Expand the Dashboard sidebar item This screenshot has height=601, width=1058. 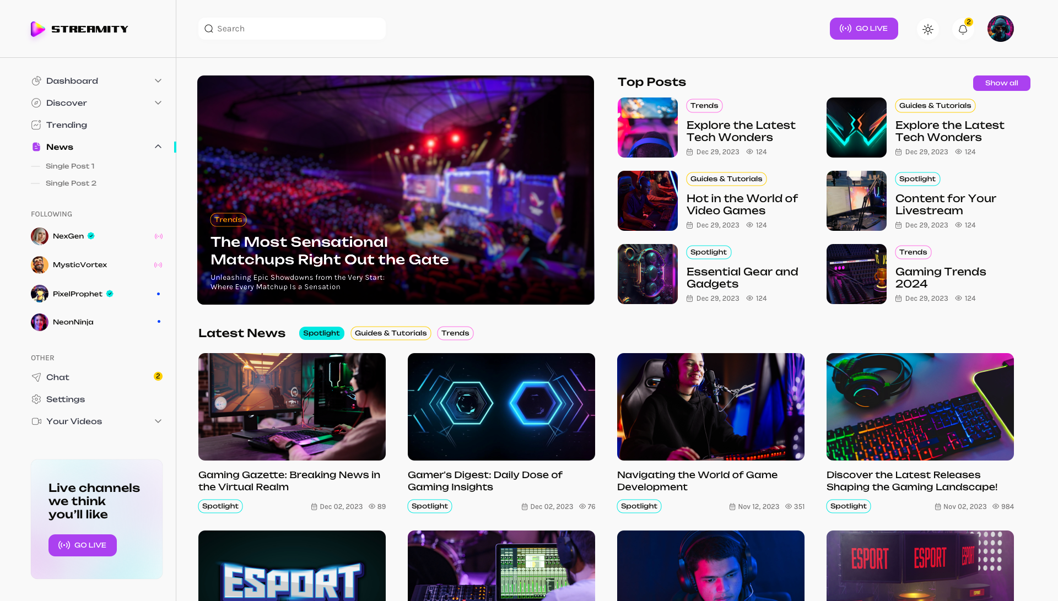click(158, 80)
